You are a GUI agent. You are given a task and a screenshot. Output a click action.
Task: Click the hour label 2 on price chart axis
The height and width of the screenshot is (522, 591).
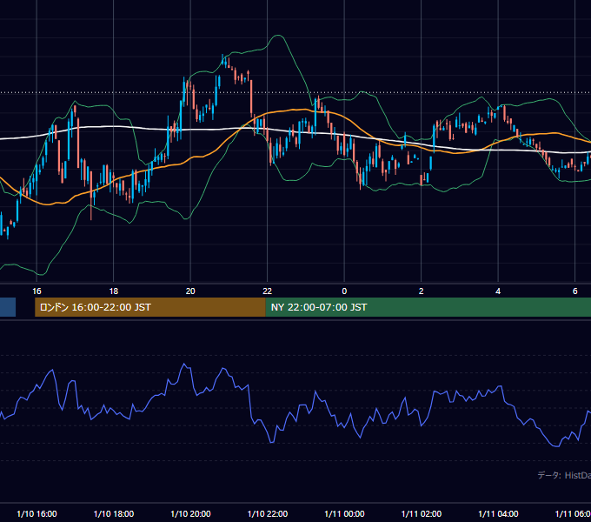tap(421, 291)
